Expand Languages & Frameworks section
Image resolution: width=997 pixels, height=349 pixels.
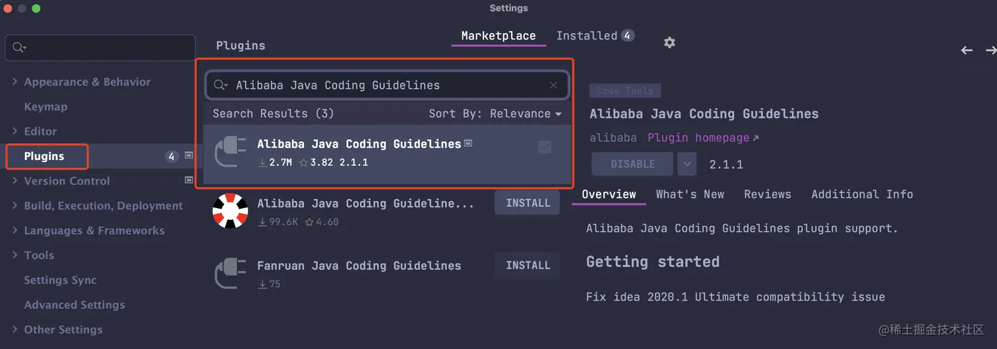tap(15, 230)
